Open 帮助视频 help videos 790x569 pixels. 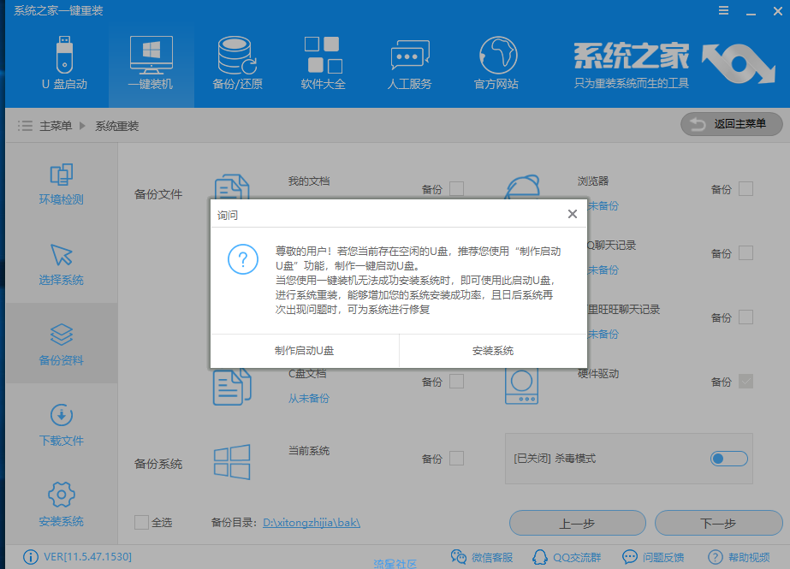click(x=739, y=557)
